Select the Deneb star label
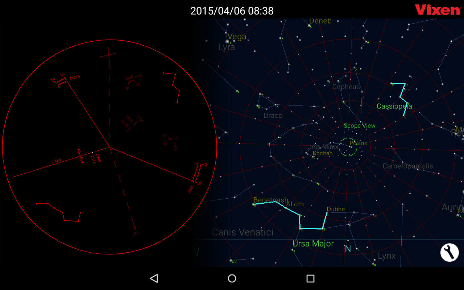The height and width of the screenshot is (290, 464). click(320, 21)
